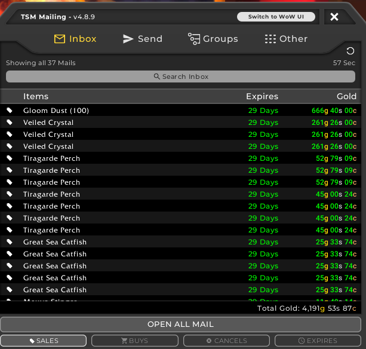Click the envelope icon on the Inbox tab

coord(59,39)
